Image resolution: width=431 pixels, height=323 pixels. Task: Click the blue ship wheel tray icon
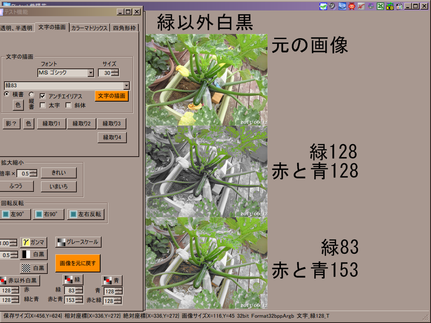[342, 6]
